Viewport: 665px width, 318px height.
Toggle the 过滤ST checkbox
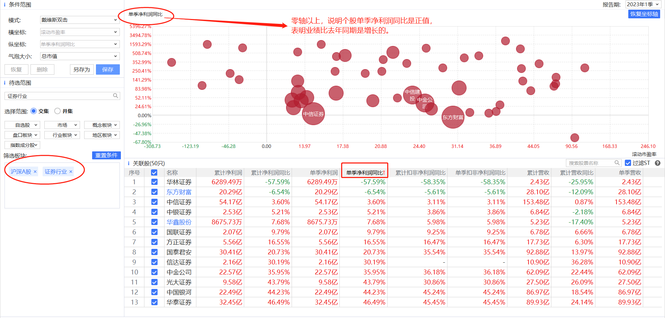(x=628, y=163)
